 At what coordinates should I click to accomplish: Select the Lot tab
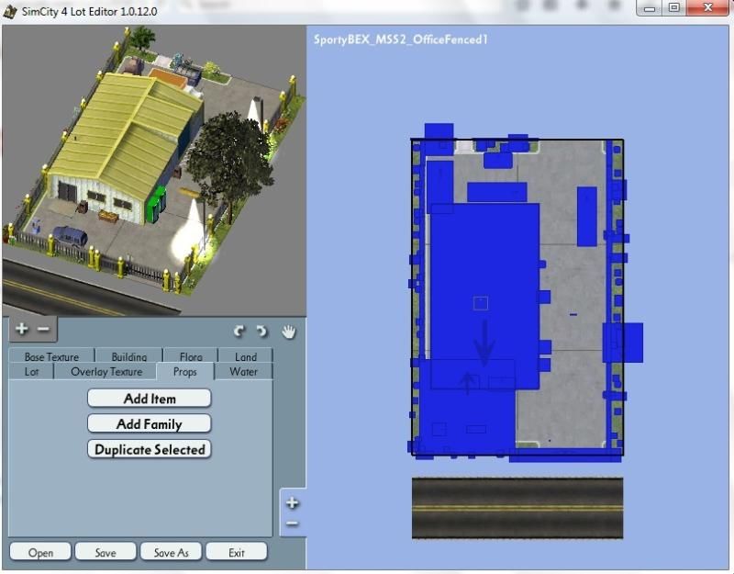31,372
